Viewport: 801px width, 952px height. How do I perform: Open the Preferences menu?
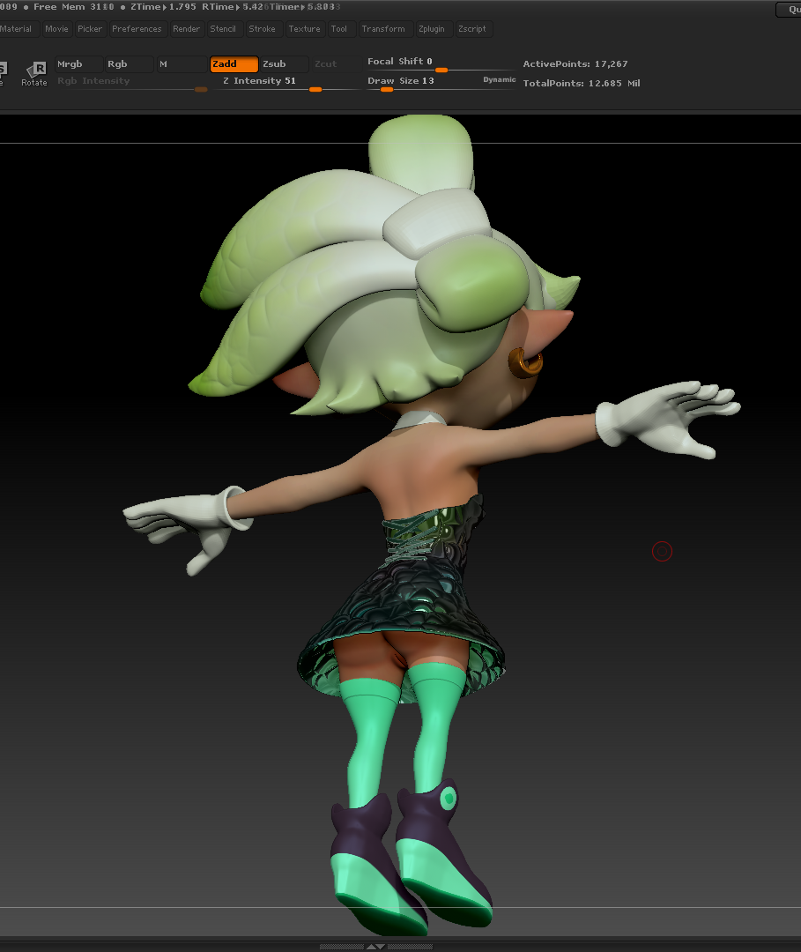point(137,29)
